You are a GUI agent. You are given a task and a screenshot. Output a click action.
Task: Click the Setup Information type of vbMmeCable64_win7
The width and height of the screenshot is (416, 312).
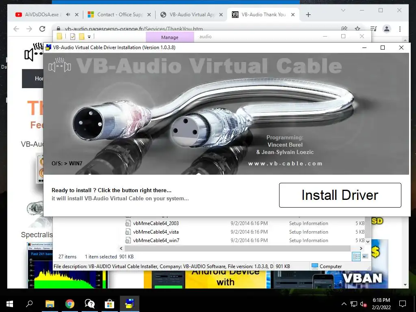point(309,240)
